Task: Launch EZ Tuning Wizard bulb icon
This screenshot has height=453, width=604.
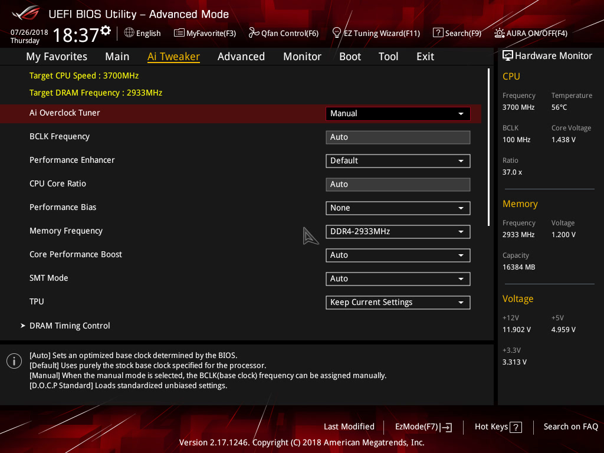Action: [x=336, y=33]
